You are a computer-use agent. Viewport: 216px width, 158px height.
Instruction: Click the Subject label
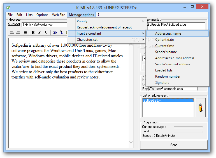pos(14,24)
